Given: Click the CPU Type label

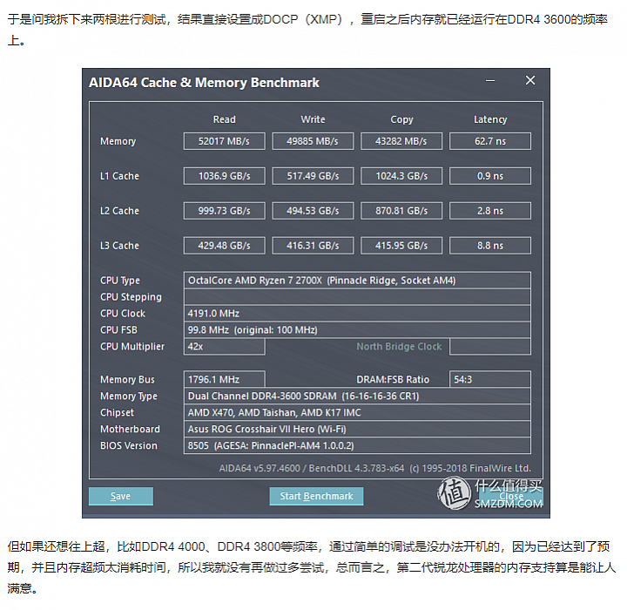Looking at the screenshot, I should [x=120, y=281].
